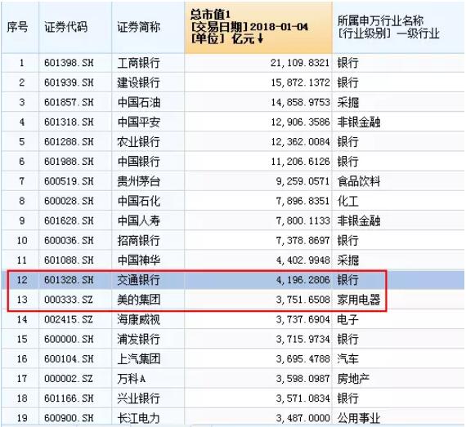466x427 pixels.
Task: Select the 海康威视 row
Action: click(233, 319)
